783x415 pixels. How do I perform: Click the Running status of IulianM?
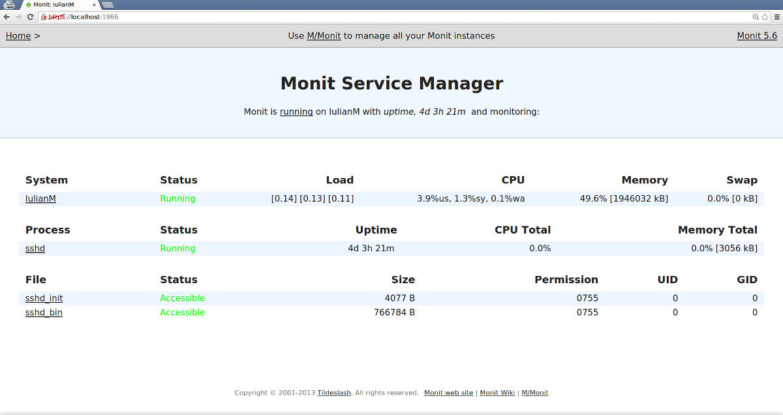177,198
